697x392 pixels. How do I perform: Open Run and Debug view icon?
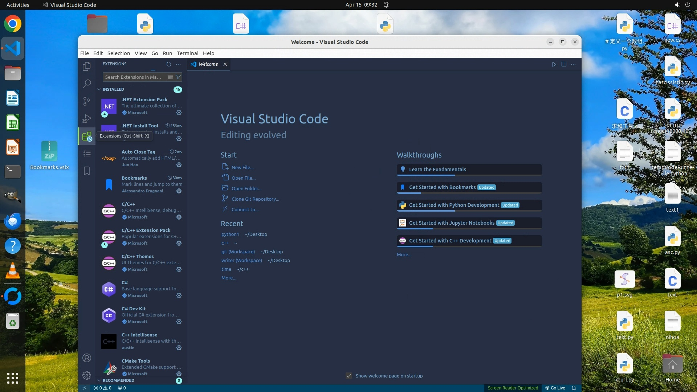point(86,119)
